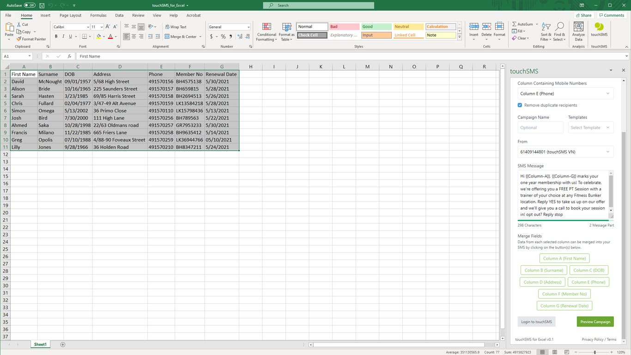Click the Insert Function fx icon
Image resolution: width=631 pixels, height=355 pixels.
(69, 56)
